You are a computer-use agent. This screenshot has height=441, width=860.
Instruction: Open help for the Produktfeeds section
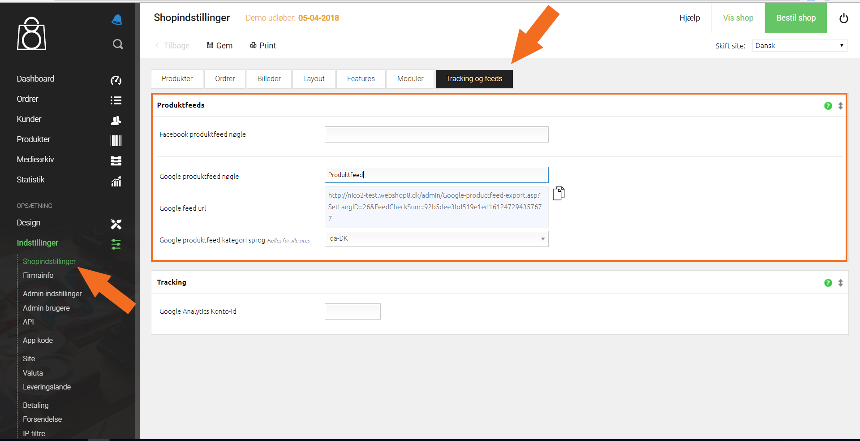coord(828,106)
